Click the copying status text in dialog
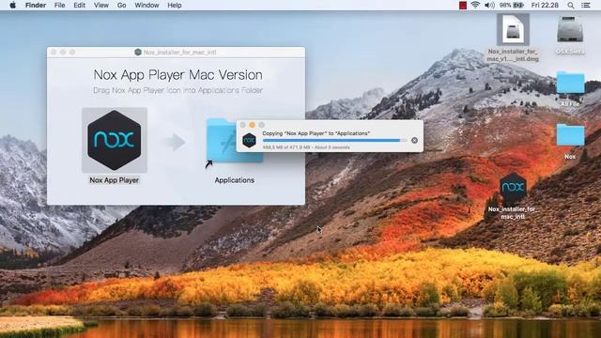 [x=316, y=133]
